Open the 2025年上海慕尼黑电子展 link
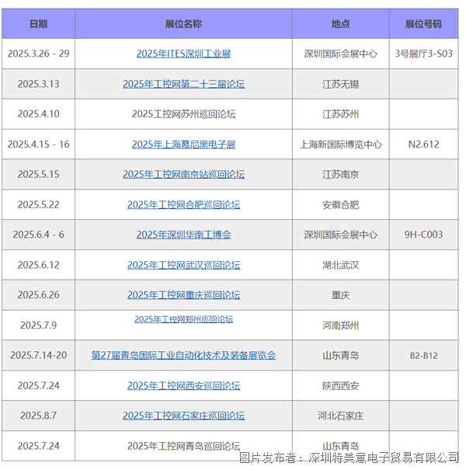466x470 pixels. (x=183, y=144)
